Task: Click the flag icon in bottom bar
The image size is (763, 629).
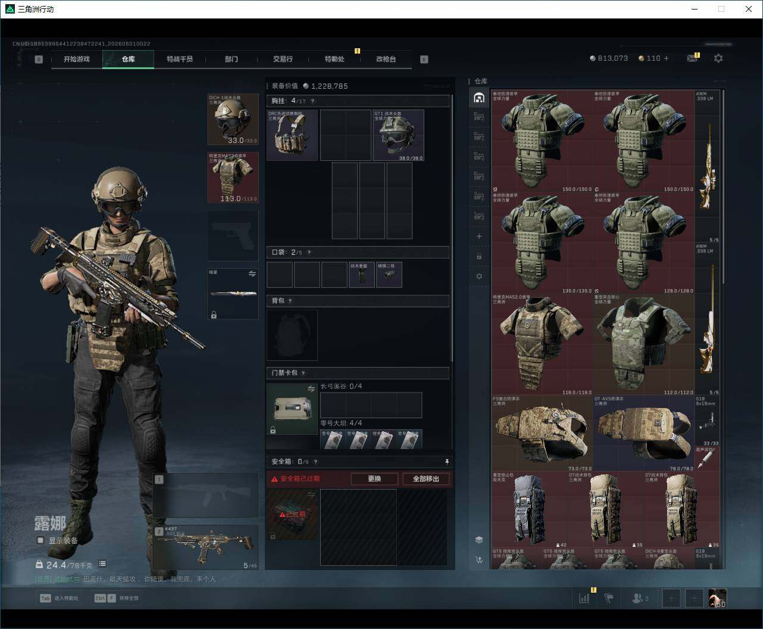Action: coord(609,598)
